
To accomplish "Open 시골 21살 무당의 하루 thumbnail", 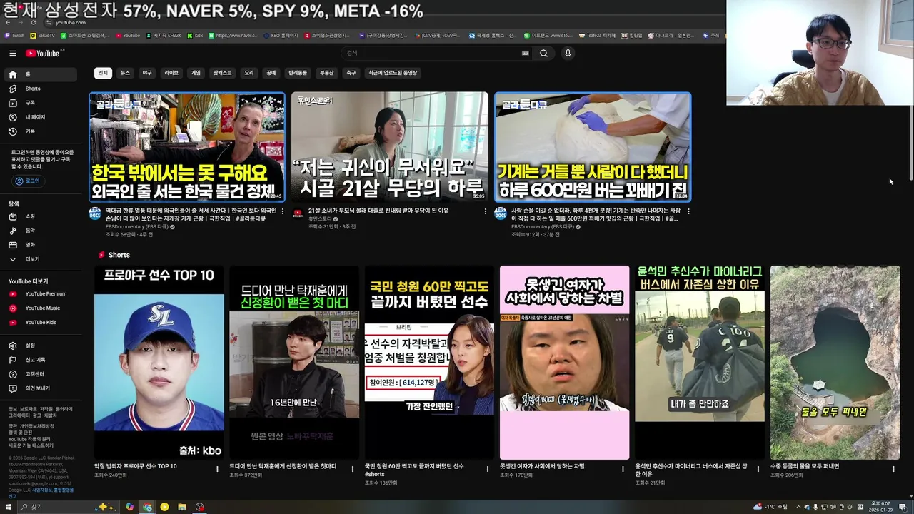I will pyautogui.click(x=390, y=146).
